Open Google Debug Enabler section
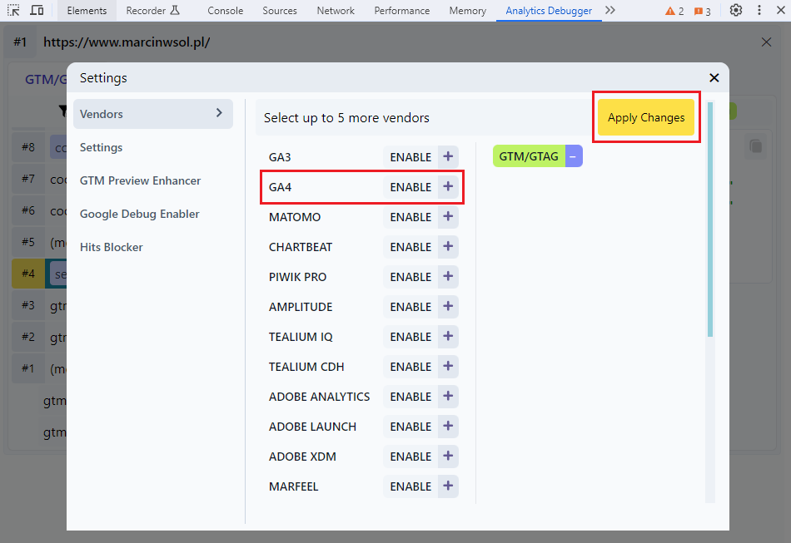The width and height of the screenshot is (791, 543). point(139,214)
